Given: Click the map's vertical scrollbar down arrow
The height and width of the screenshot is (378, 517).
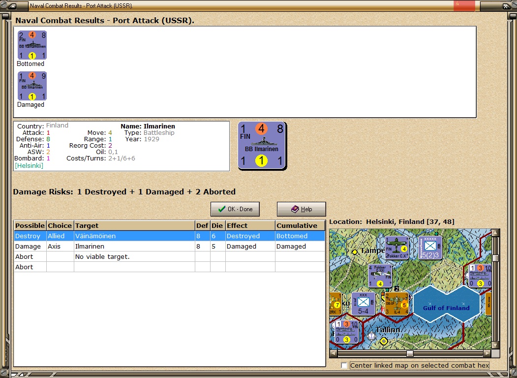Looking at the screenshot, I should pos(495,345).
